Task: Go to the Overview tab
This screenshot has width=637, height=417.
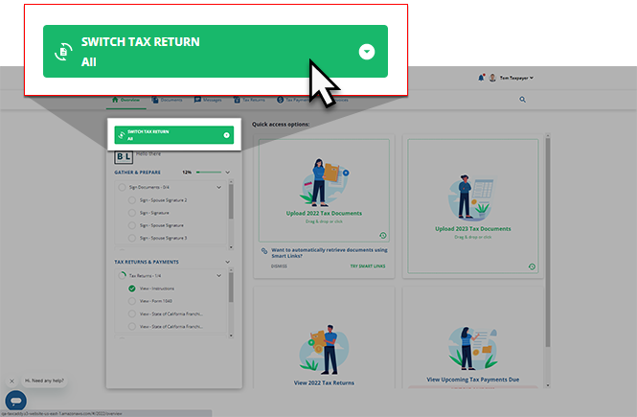Action: pyautogui.click(x=125, y=100)
